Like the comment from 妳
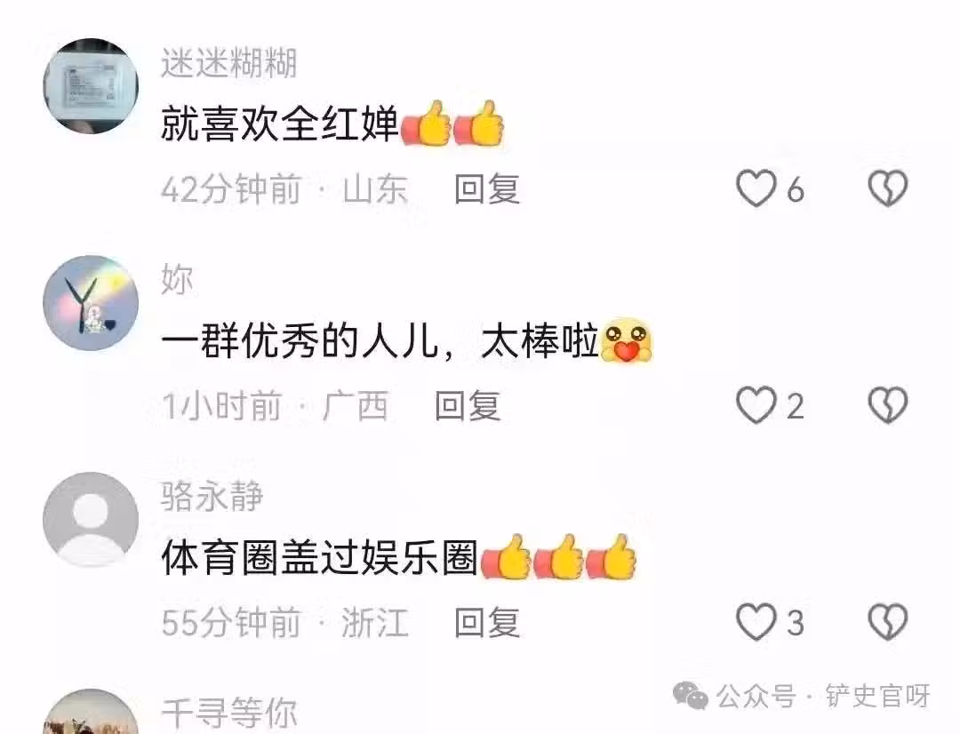The height and width of the screenshot is (734, 960). 756,405
